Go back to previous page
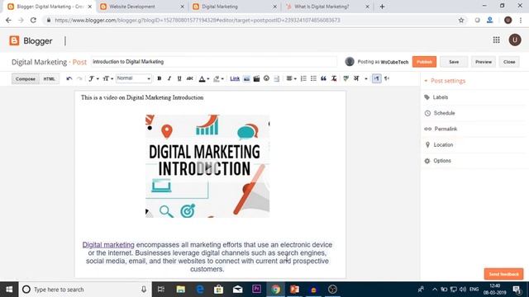Screen dimensions: 529x297 [x=8, y=20]
